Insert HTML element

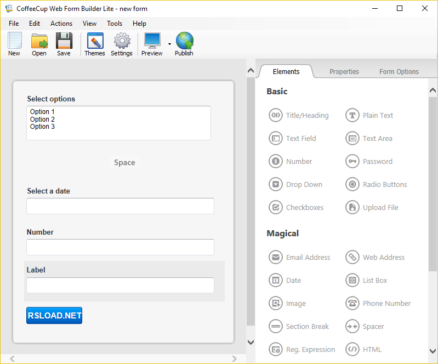[363, 350]
